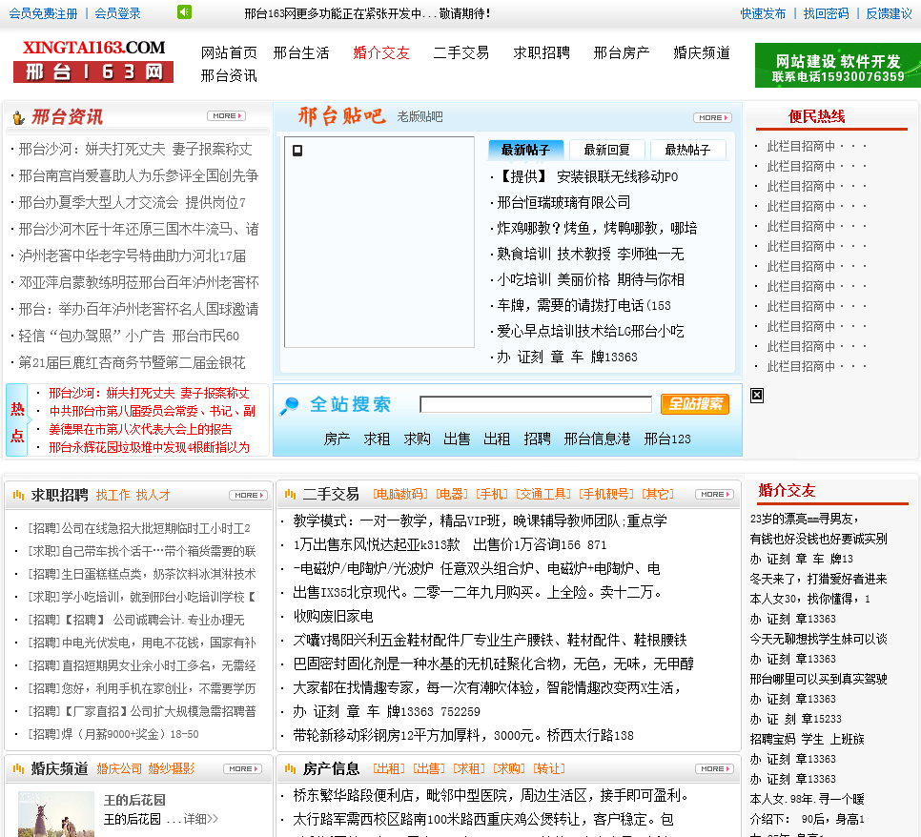Click [电脑数码] category in 二手交易

pos(400,495)
